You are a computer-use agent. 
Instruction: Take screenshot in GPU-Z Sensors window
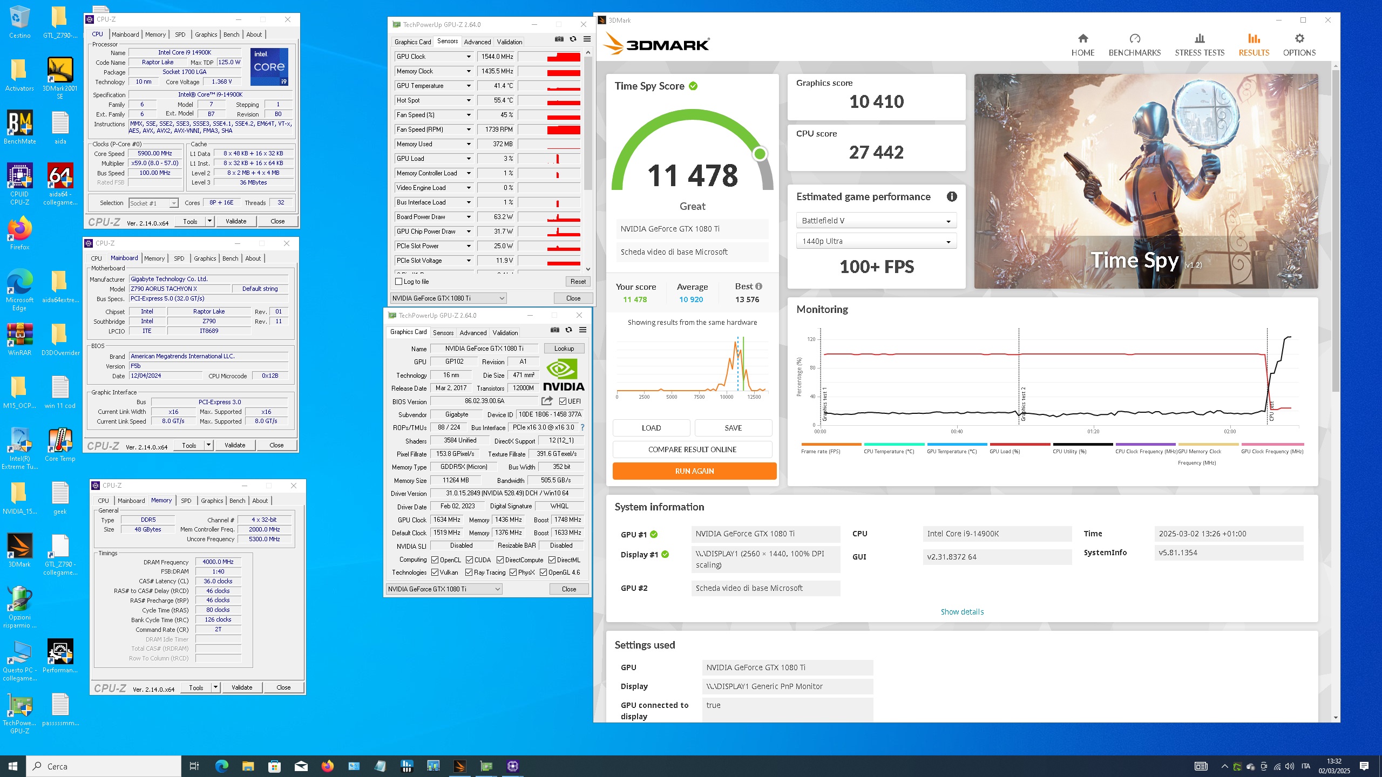point(559,39)
